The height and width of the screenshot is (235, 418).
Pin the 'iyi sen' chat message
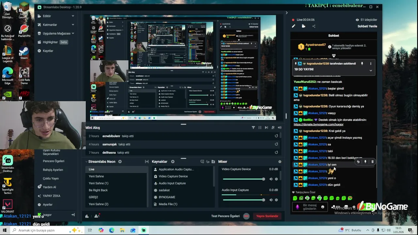click(x=365, y=162)
